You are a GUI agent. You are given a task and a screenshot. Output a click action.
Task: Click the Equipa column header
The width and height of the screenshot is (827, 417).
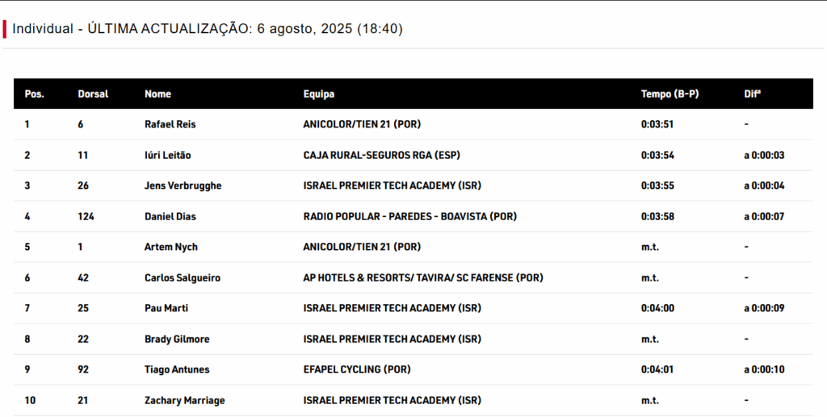click(318, 94)
